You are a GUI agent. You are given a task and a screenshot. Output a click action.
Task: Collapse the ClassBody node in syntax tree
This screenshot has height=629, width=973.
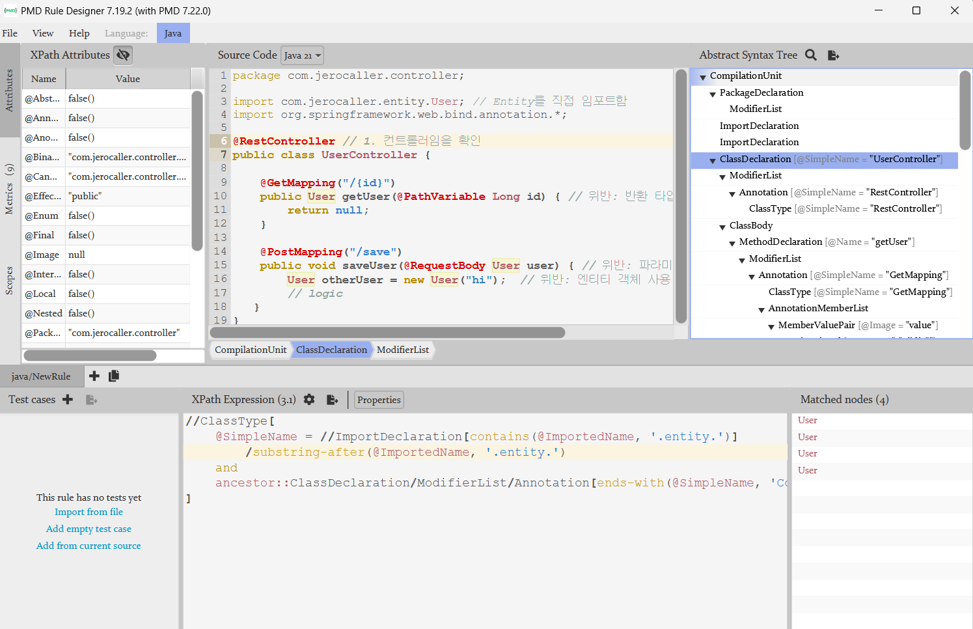[722, 227]
